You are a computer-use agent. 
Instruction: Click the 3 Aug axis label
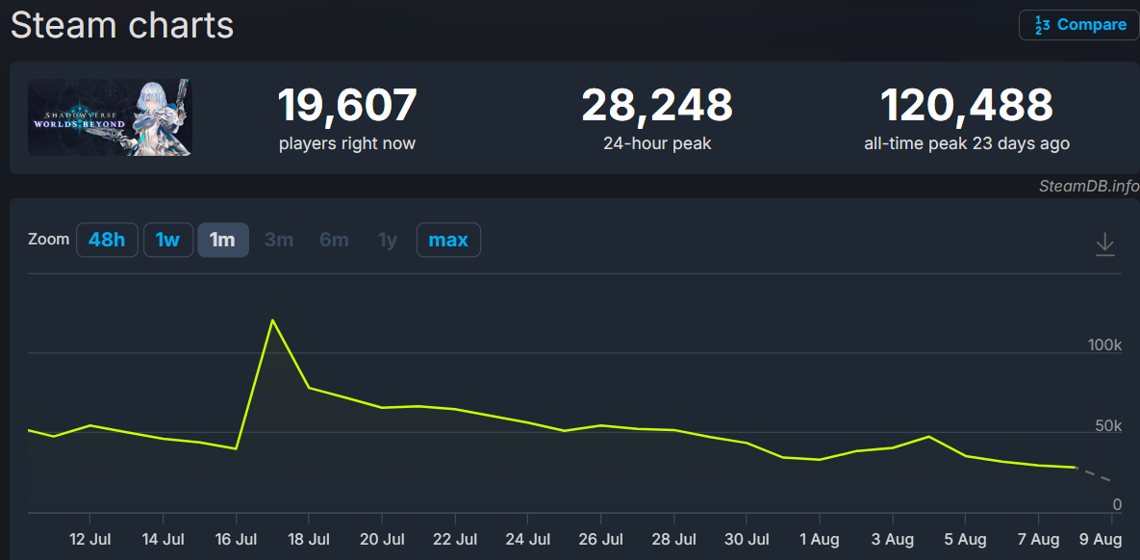point(893,540)
